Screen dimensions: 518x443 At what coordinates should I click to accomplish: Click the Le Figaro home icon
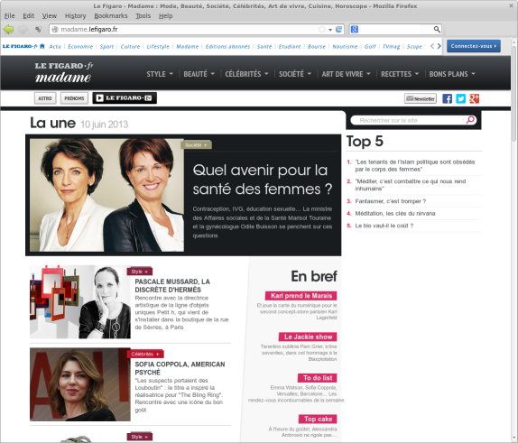click(42, 46)
